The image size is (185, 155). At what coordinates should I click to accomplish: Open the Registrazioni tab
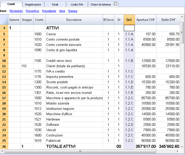(33, 5)
